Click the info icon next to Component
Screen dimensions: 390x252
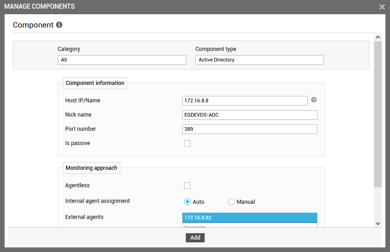coord(59,25)
